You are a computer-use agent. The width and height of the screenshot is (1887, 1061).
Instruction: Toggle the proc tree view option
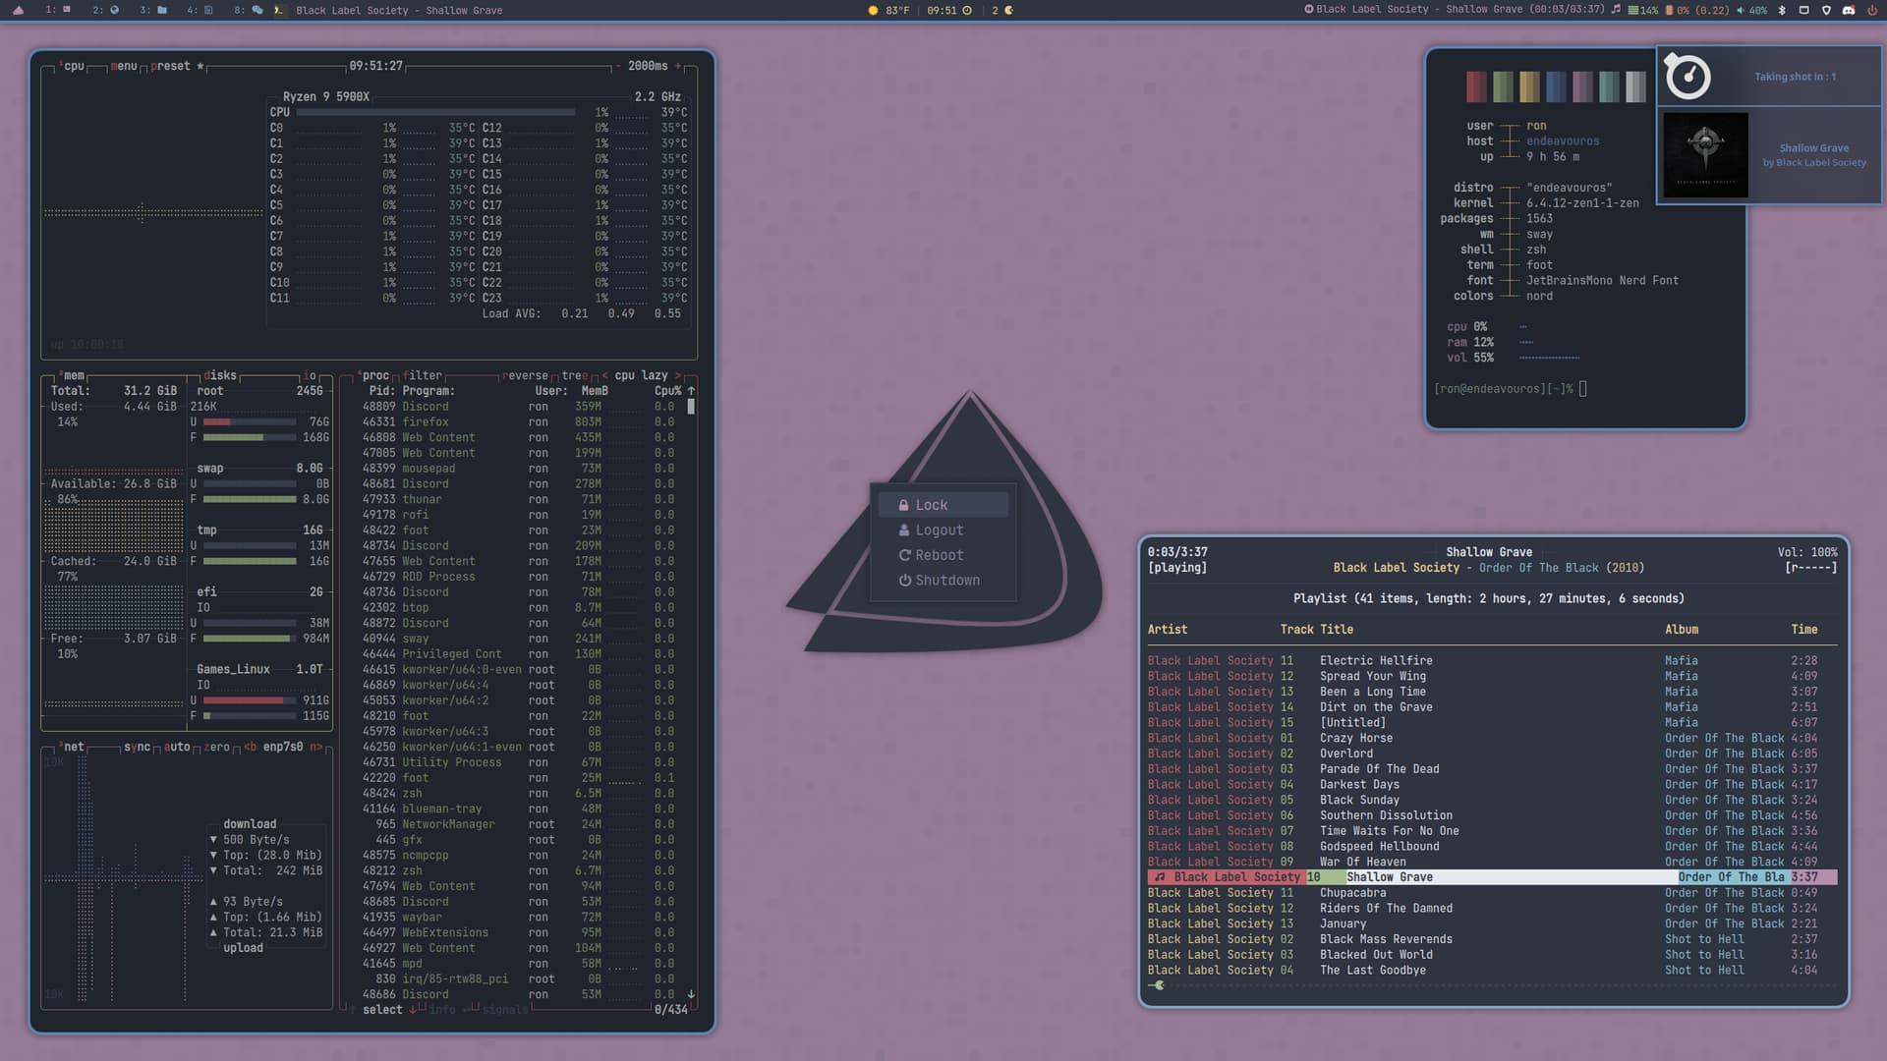[575, 375]
